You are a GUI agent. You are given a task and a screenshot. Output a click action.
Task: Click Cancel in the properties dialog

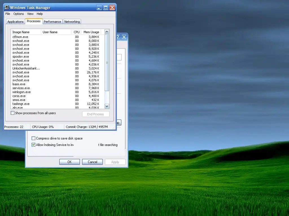click(x=92, y=162)
